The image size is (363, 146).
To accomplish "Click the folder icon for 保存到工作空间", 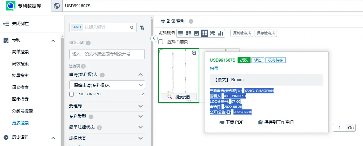I will 261,122.
